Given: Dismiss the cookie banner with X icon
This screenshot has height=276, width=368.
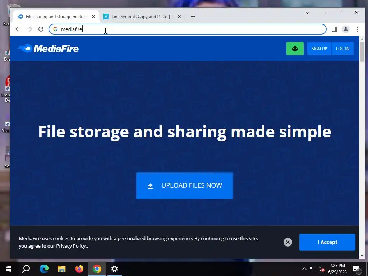Looking at the screenshot, I should 288,242.
